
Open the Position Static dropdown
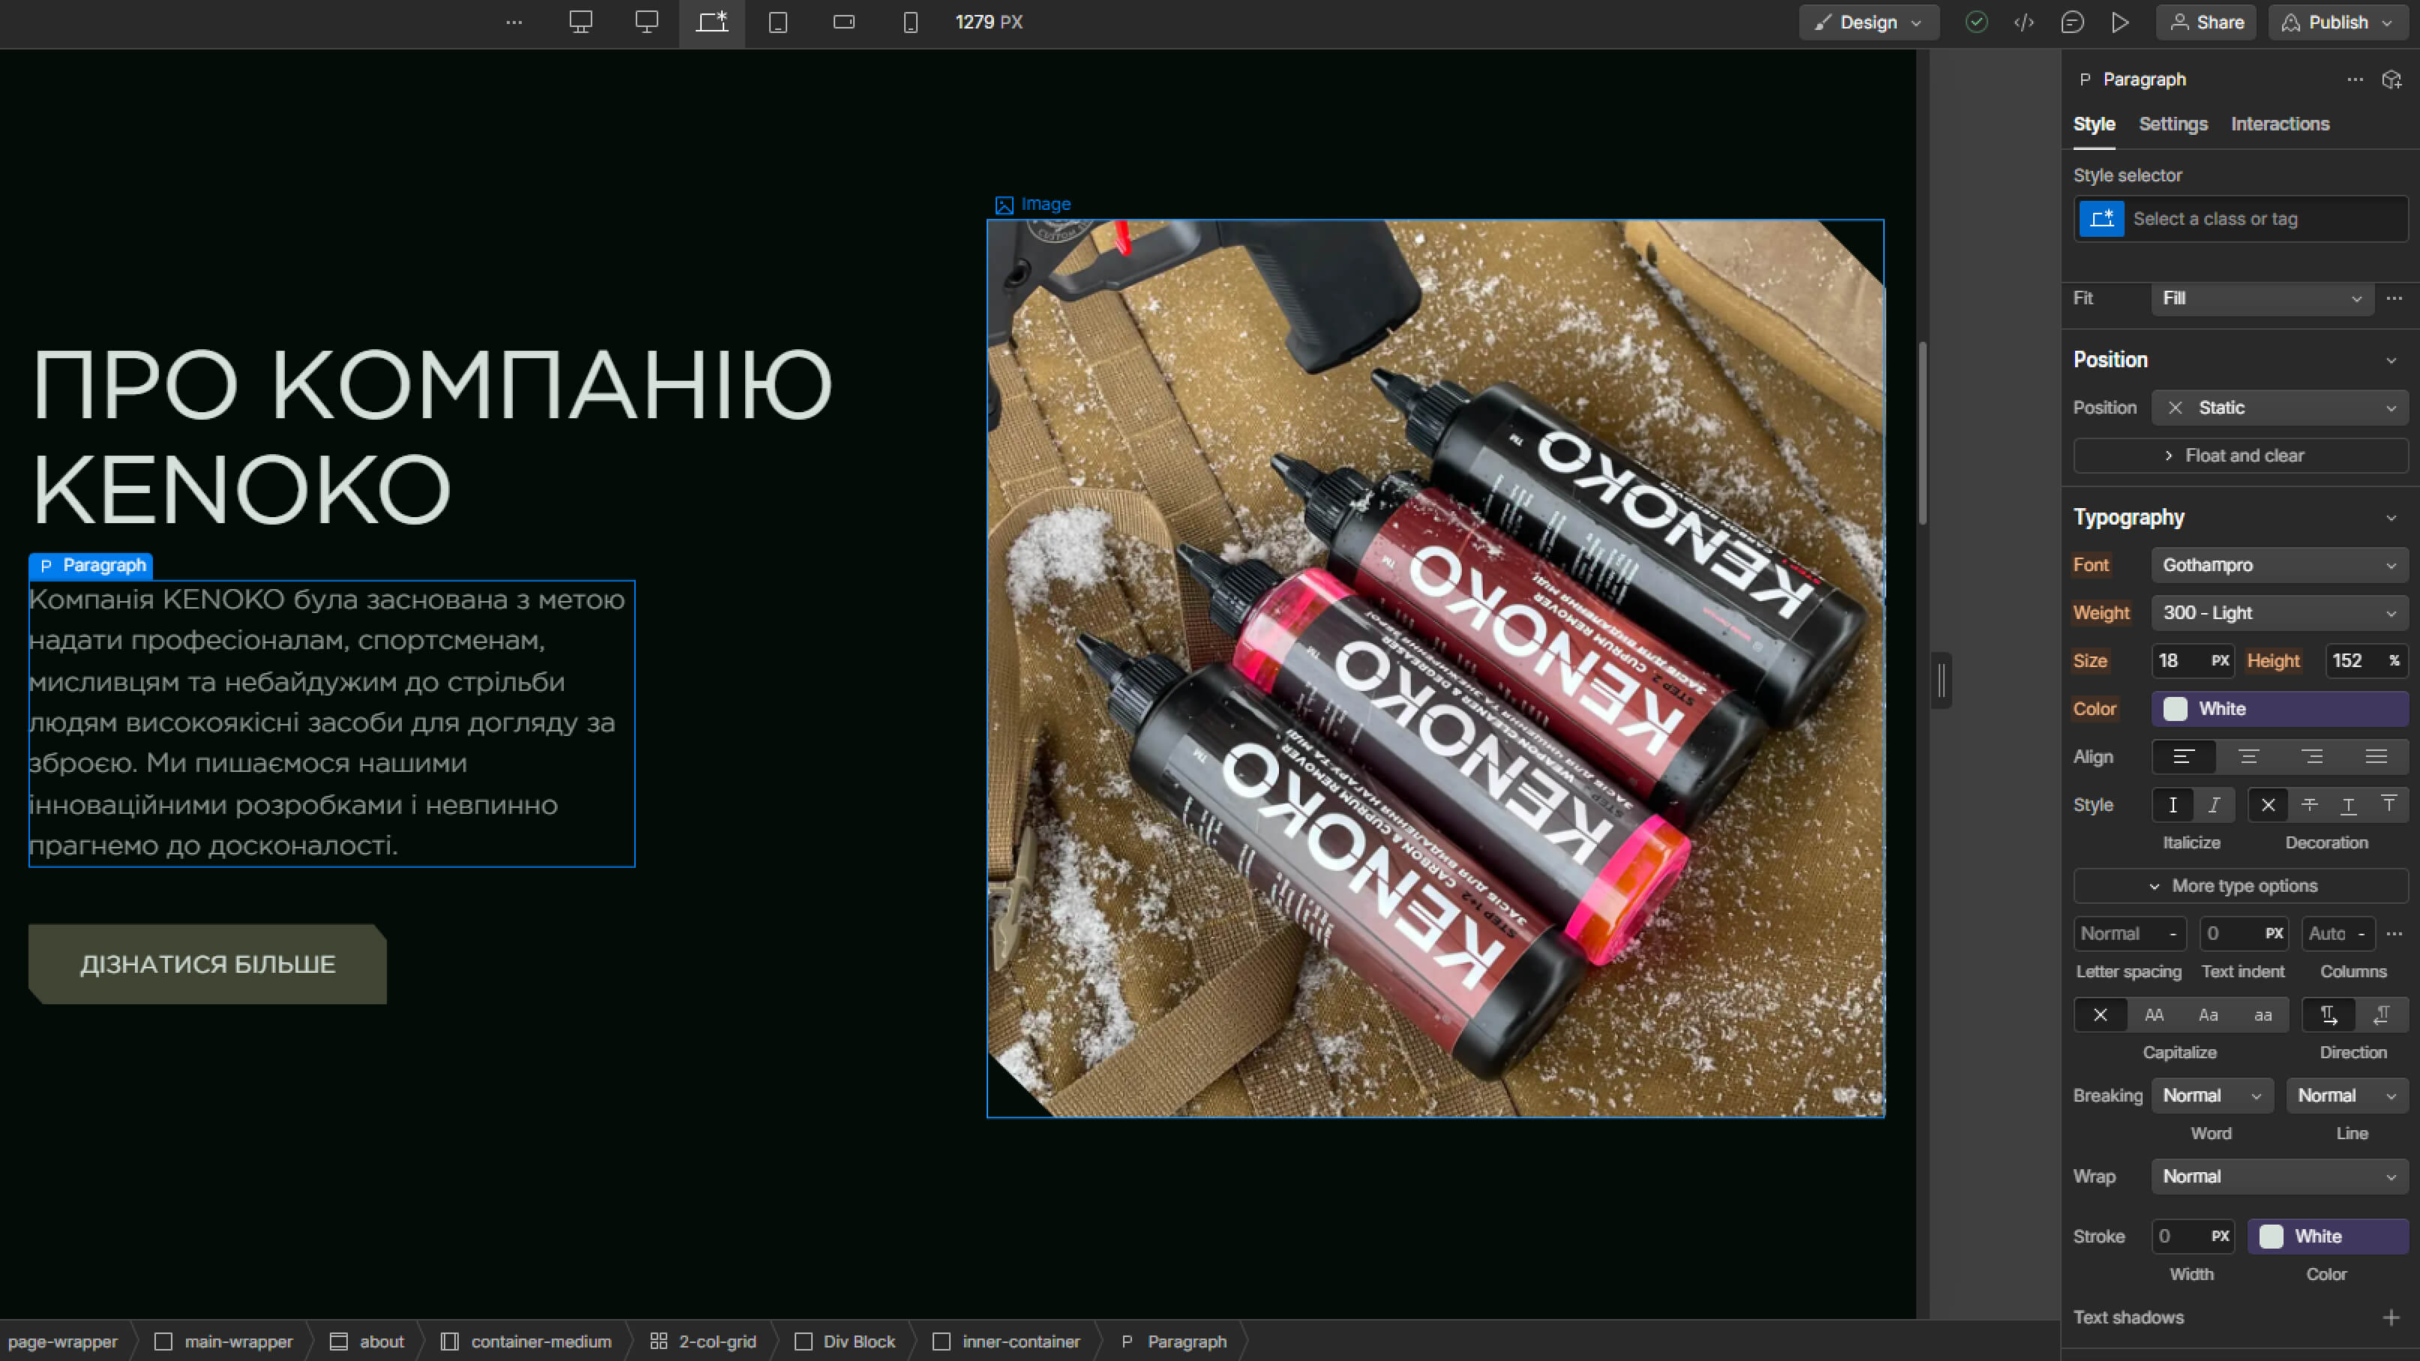click(x=2280, y=408)
